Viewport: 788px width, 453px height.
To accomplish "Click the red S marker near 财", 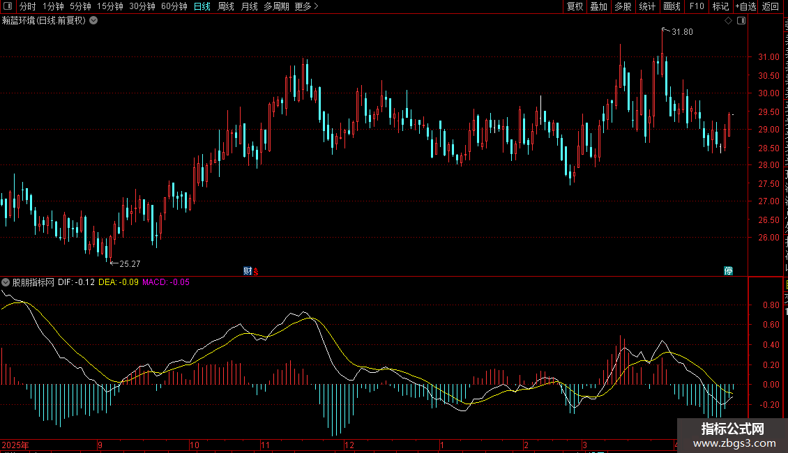I will [x=255, y=272].
